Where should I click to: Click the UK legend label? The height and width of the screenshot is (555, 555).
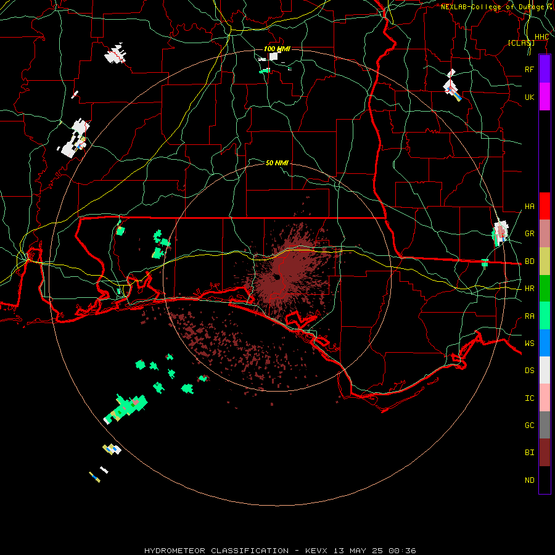pyautogui.click(x=530, y=97)
